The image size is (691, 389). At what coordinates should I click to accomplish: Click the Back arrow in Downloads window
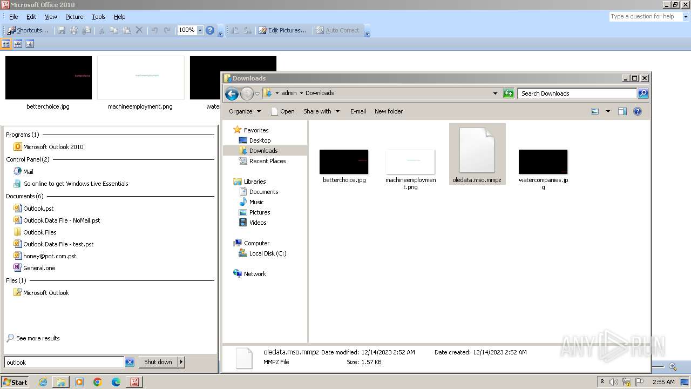[232, 93]
